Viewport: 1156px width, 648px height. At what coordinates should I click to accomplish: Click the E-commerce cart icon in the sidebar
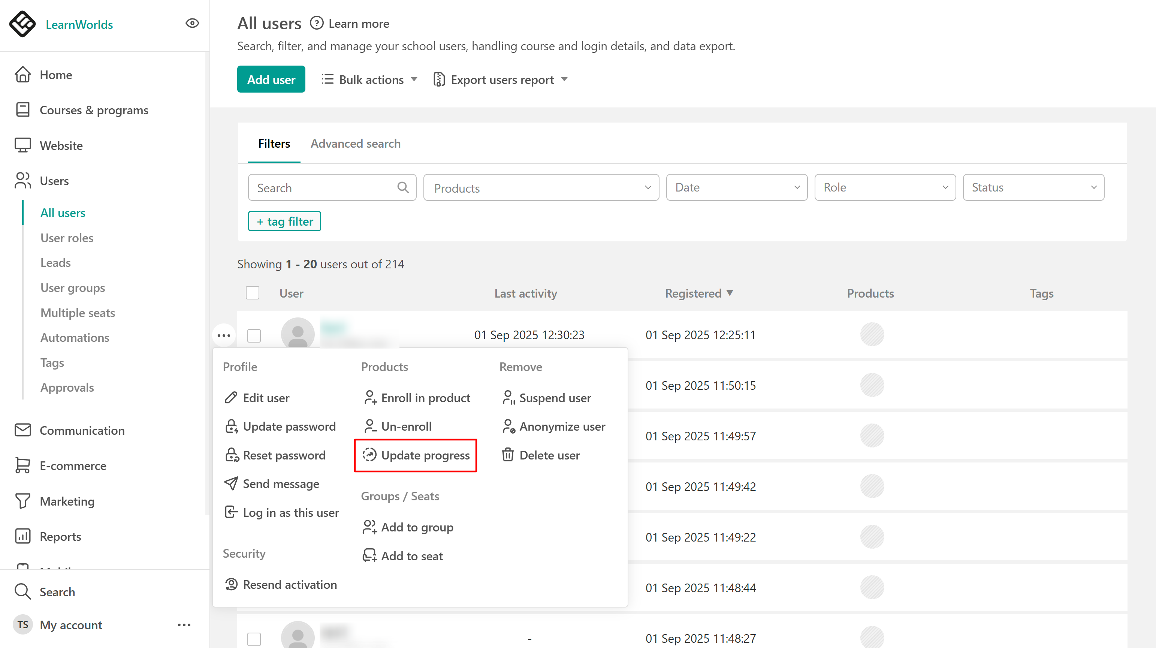(x=22, y=465)
